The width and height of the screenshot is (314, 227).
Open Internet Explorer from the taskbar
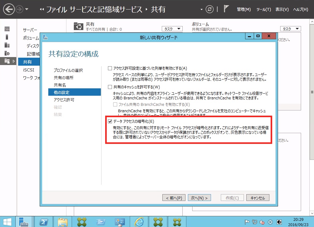point(139,221)
